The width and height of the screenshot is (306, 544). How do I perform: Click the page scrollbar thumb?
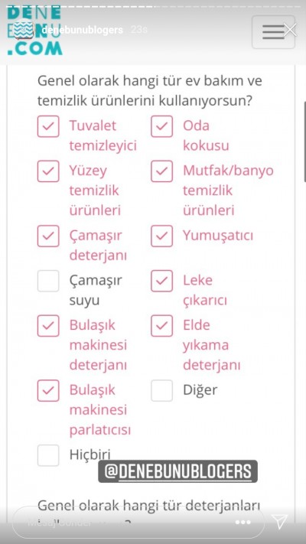(x=304, y=142)
